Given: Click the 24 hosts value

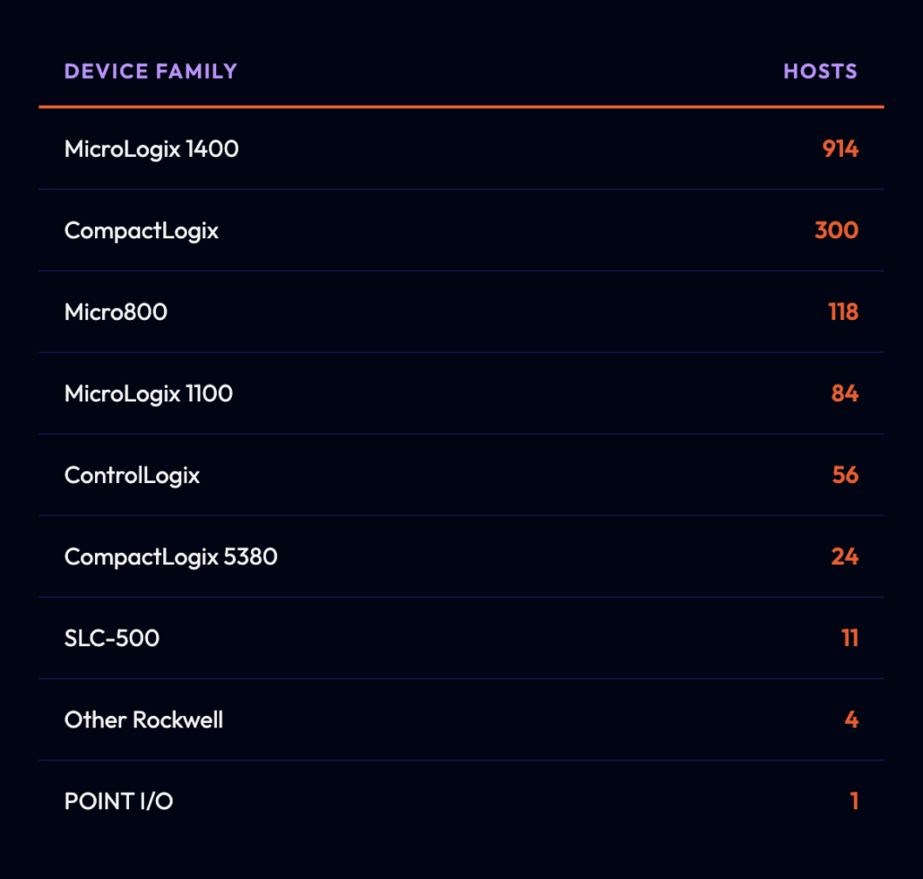Looking at the screenshot, I should tap(845, 556).
